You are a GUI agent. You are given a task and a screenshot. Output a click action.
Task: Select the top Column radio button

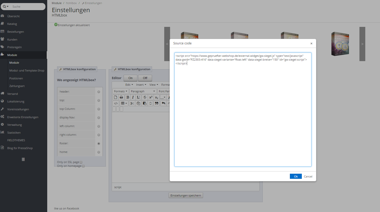click(99, 109)
